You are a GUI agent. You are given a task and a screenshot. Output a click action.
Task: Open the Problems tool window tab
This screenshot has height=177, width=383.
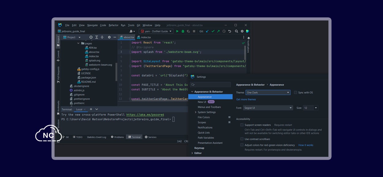click(x=117, y=137)
